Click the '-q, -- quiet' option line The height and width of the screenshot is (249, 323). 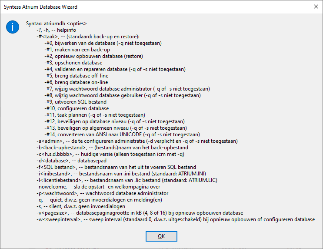click(99, 200)
